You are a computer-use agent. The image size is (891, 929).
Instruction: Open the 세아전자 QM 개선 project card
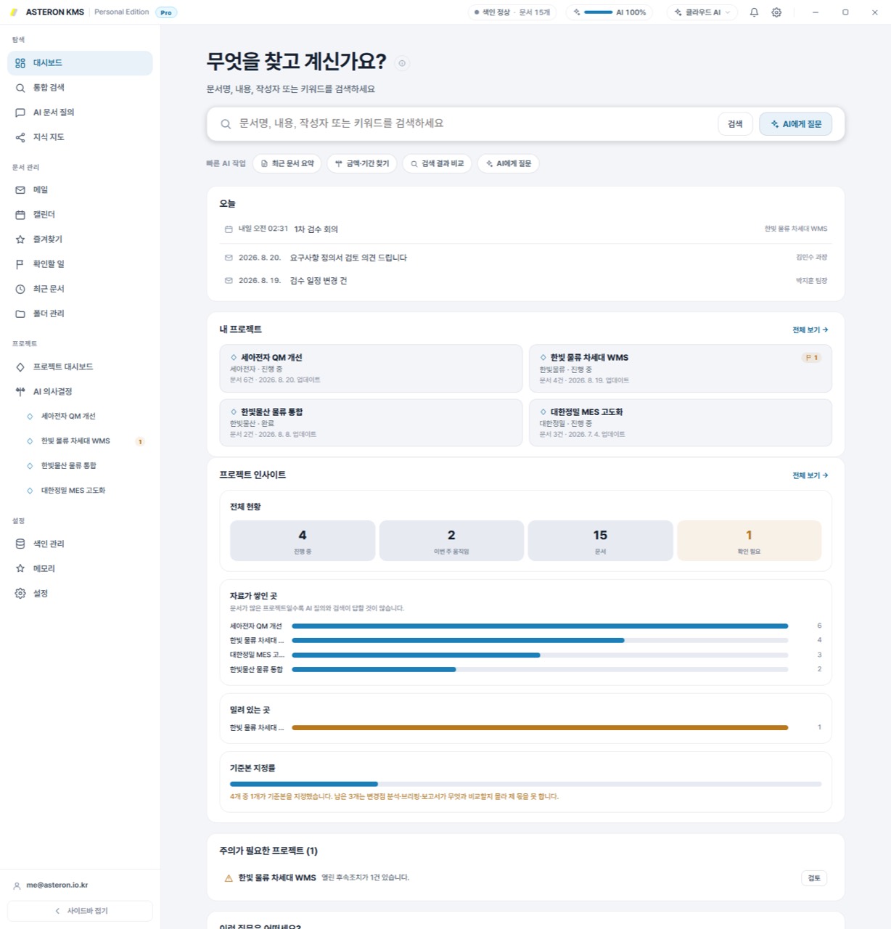(x=371, y=369)
